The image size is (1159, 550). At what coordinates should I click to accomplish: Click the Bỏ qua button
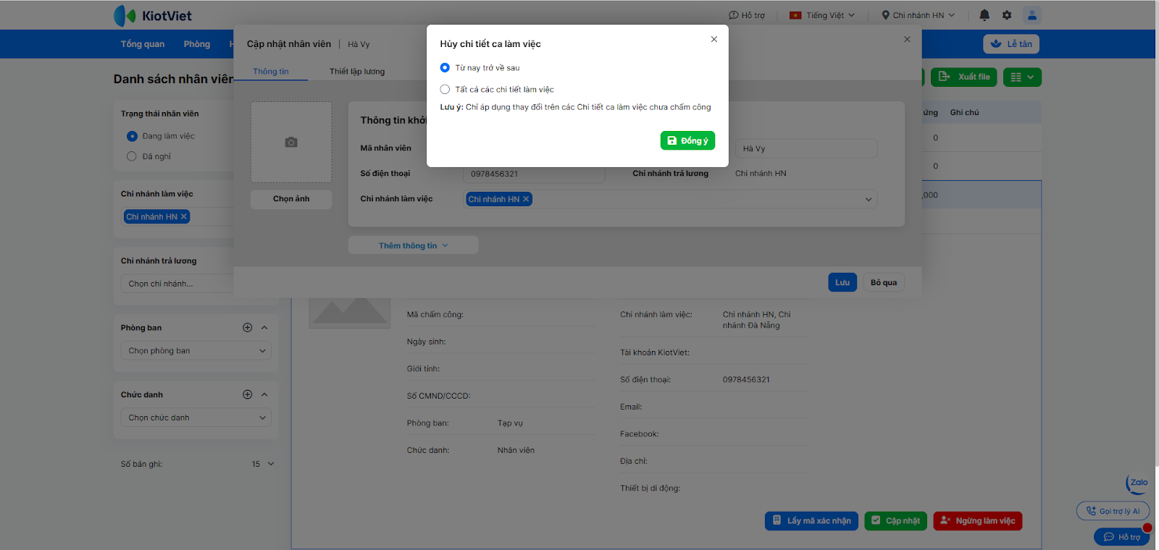pos(884,282)
